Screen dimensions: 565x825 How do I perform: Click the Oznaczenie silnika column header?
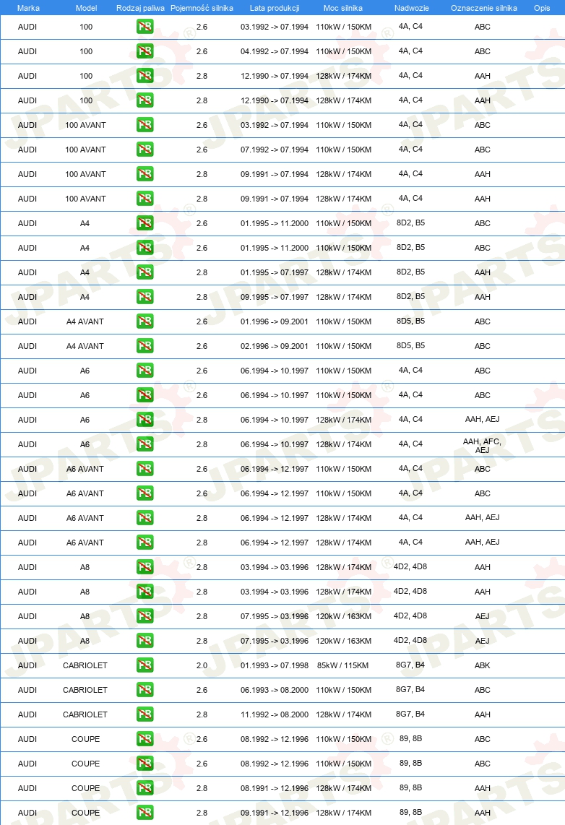coord(484,8)
